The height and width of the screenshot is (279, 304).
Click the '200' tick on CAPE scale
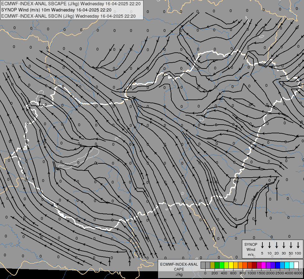(x=215, y=273)
